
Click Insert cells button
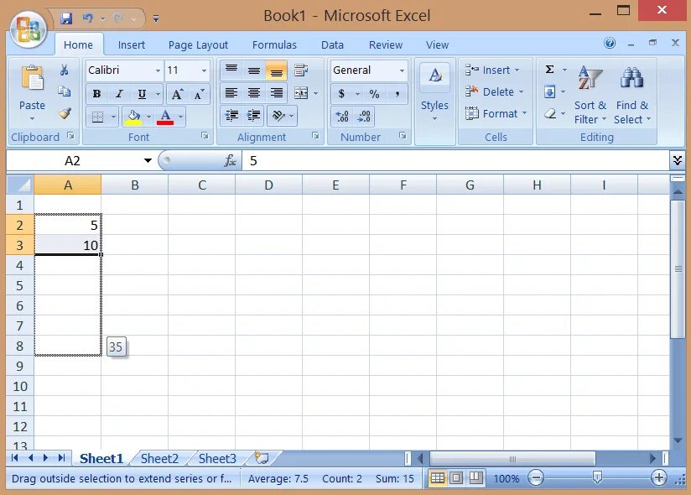[491, 70]
